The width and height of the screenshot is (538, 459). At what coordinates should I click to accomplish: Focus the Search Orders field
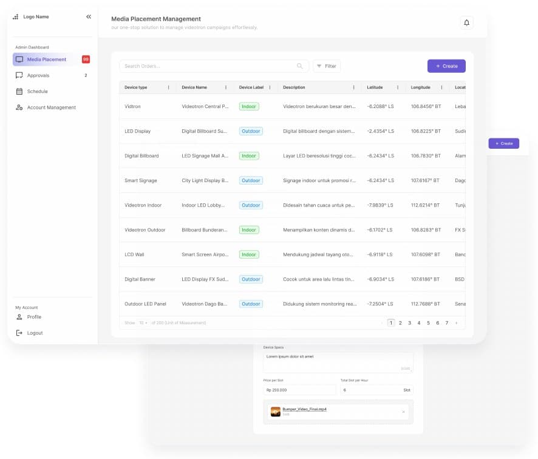(214, 66)
